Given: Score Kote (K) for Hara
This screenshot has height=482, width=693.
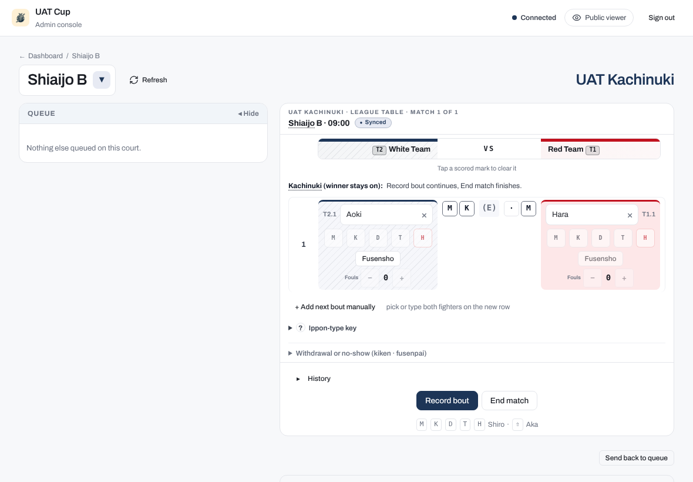Looking at the screenshot, I should 578,238.
